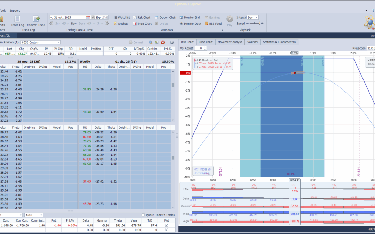
Task: Step forward 45 minutes with 45m+
Action: pyautogui.click(x=91, y=24)
